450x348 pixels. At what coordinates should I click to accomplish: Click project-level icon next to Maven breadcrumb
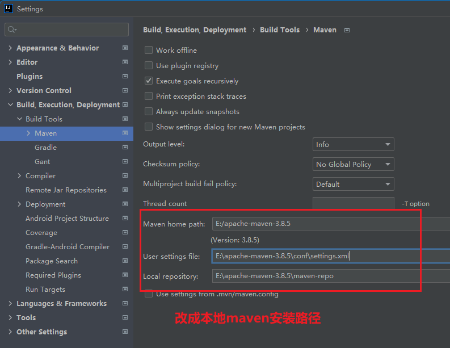pos(347,30)
